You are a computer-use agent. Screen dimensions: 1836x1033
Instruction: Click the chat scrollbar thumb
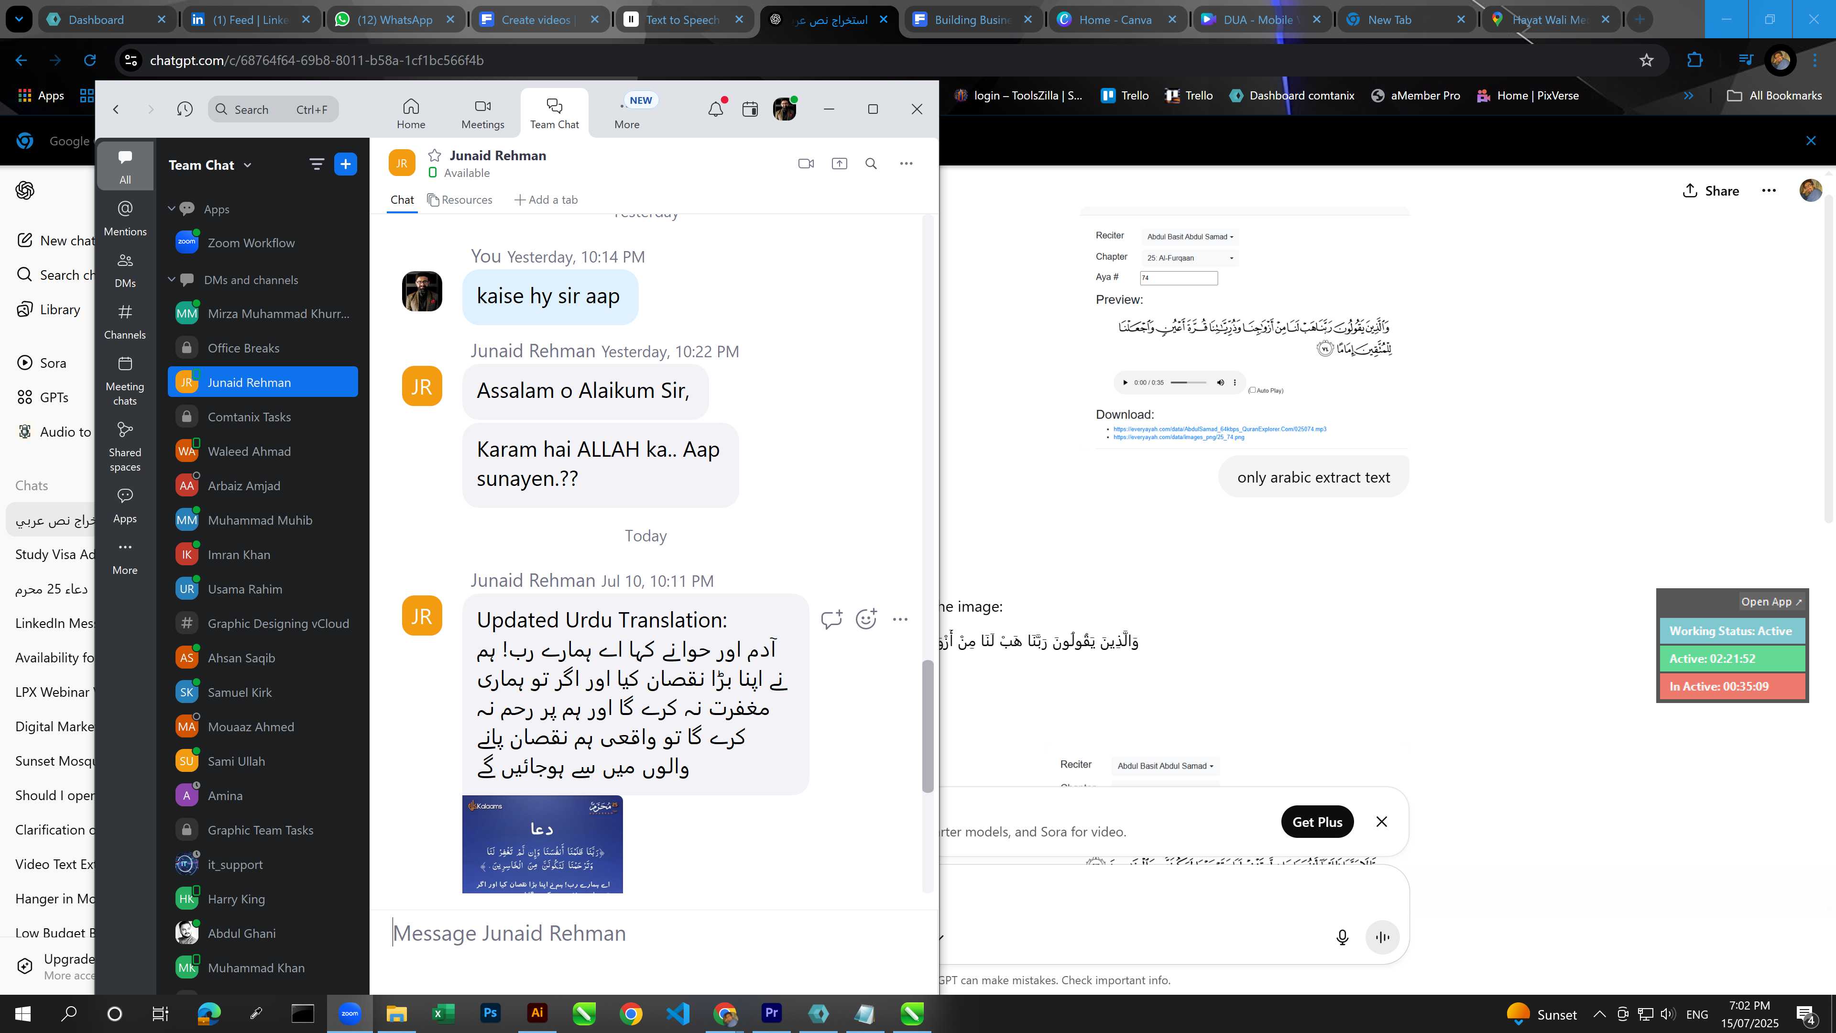[x=927, y=726]
